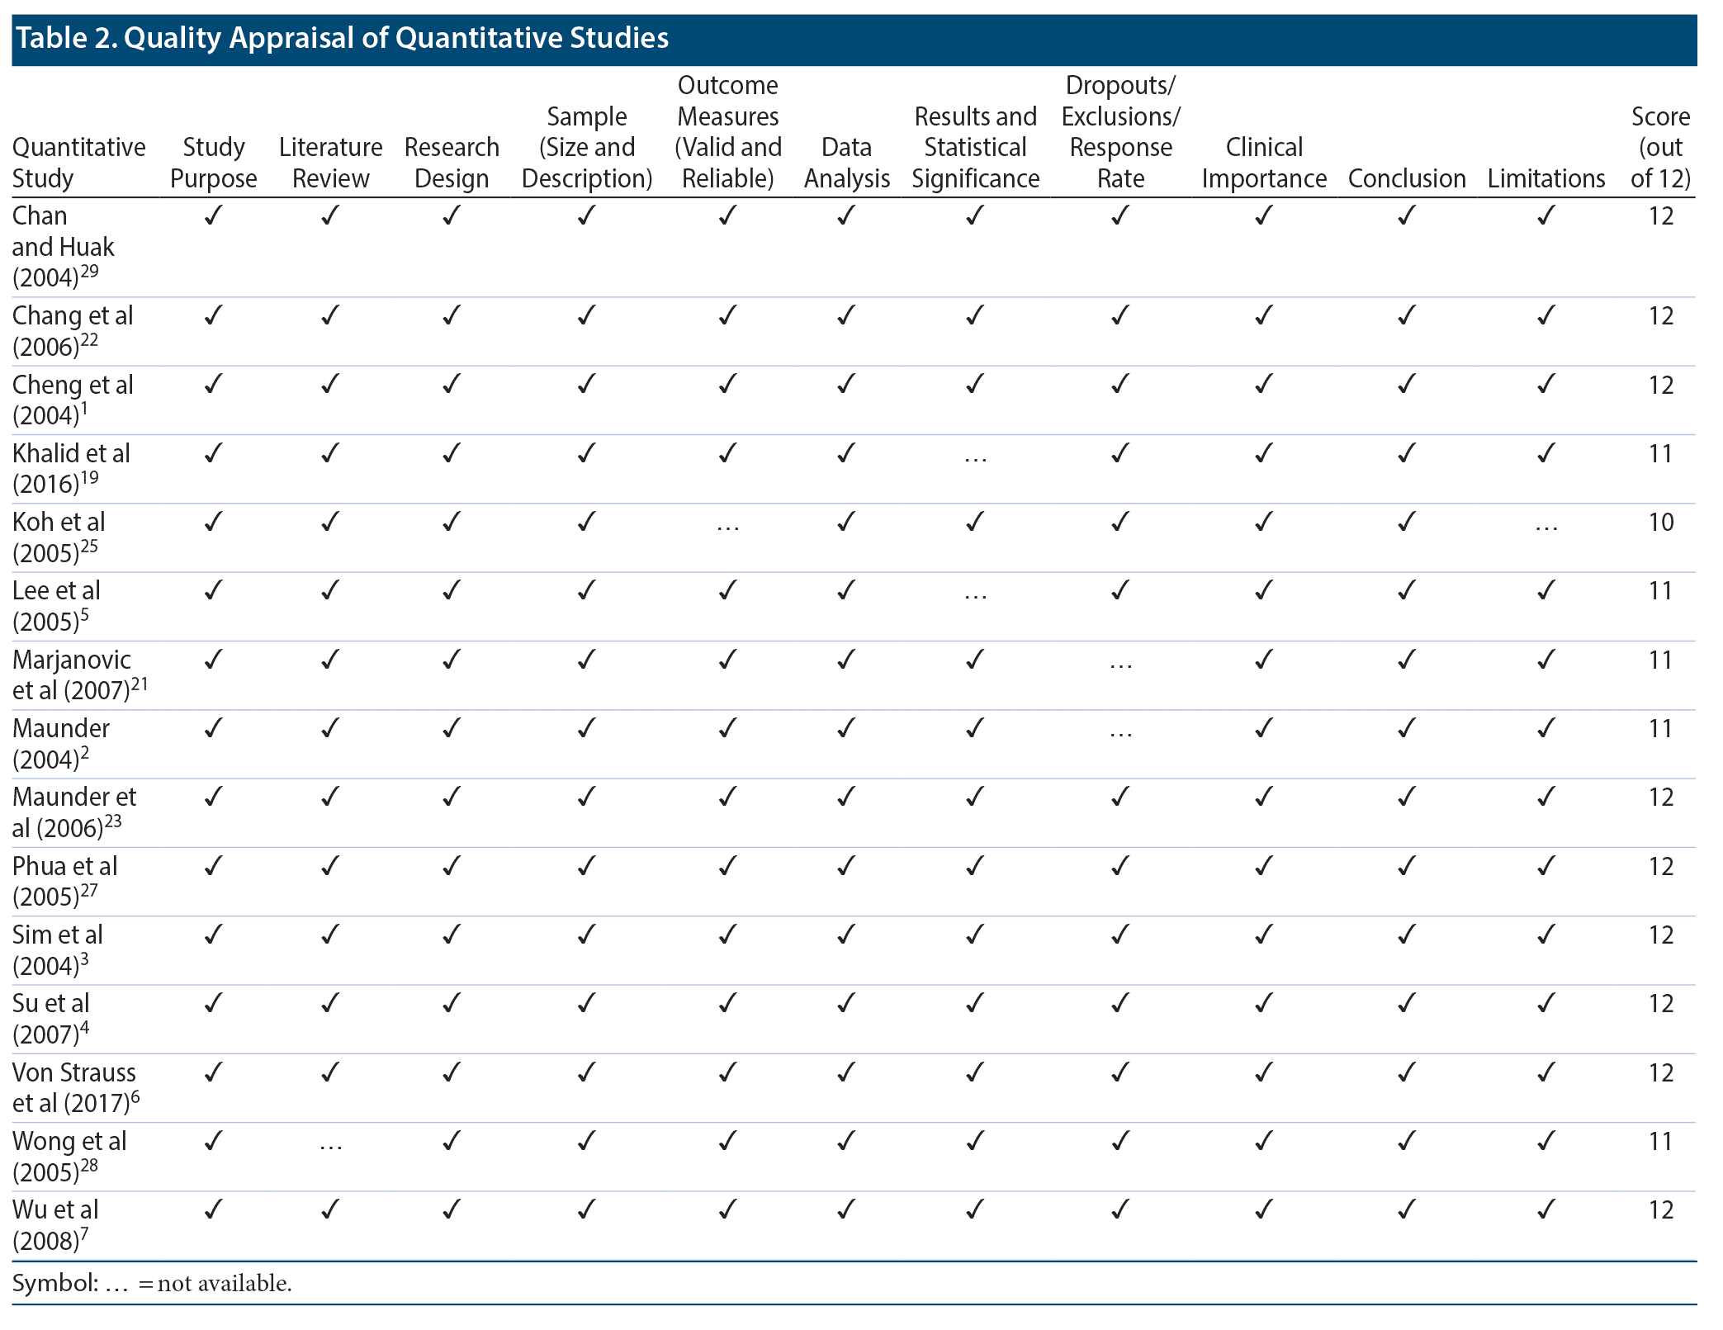The image size is (1723, 1330).
Task: Click Outcome Measures checkmark for Maunder et al (2006)
Action: coord(727,798)
